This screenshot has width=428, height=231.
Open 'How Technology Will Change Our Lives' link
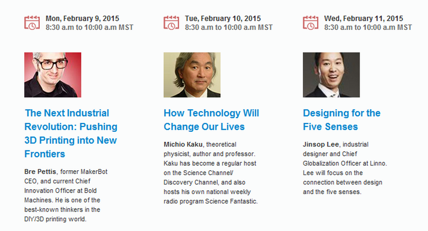pyautogui.click(x=211, y=120)
